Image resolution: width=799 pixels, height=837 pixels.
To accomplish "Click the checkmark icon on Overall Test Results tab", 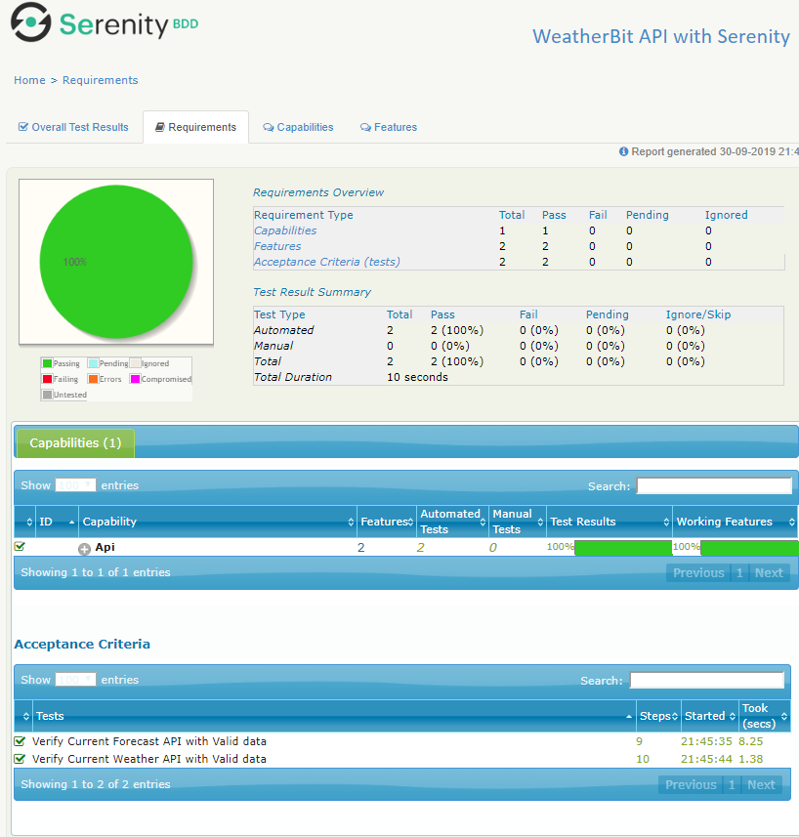I will (x=21, y=127).
